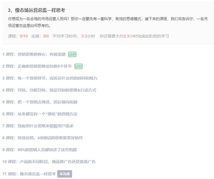Click the 未完成 status badge on quiz 11
This screenshot has width=214, height=179.
click(65, 174)
